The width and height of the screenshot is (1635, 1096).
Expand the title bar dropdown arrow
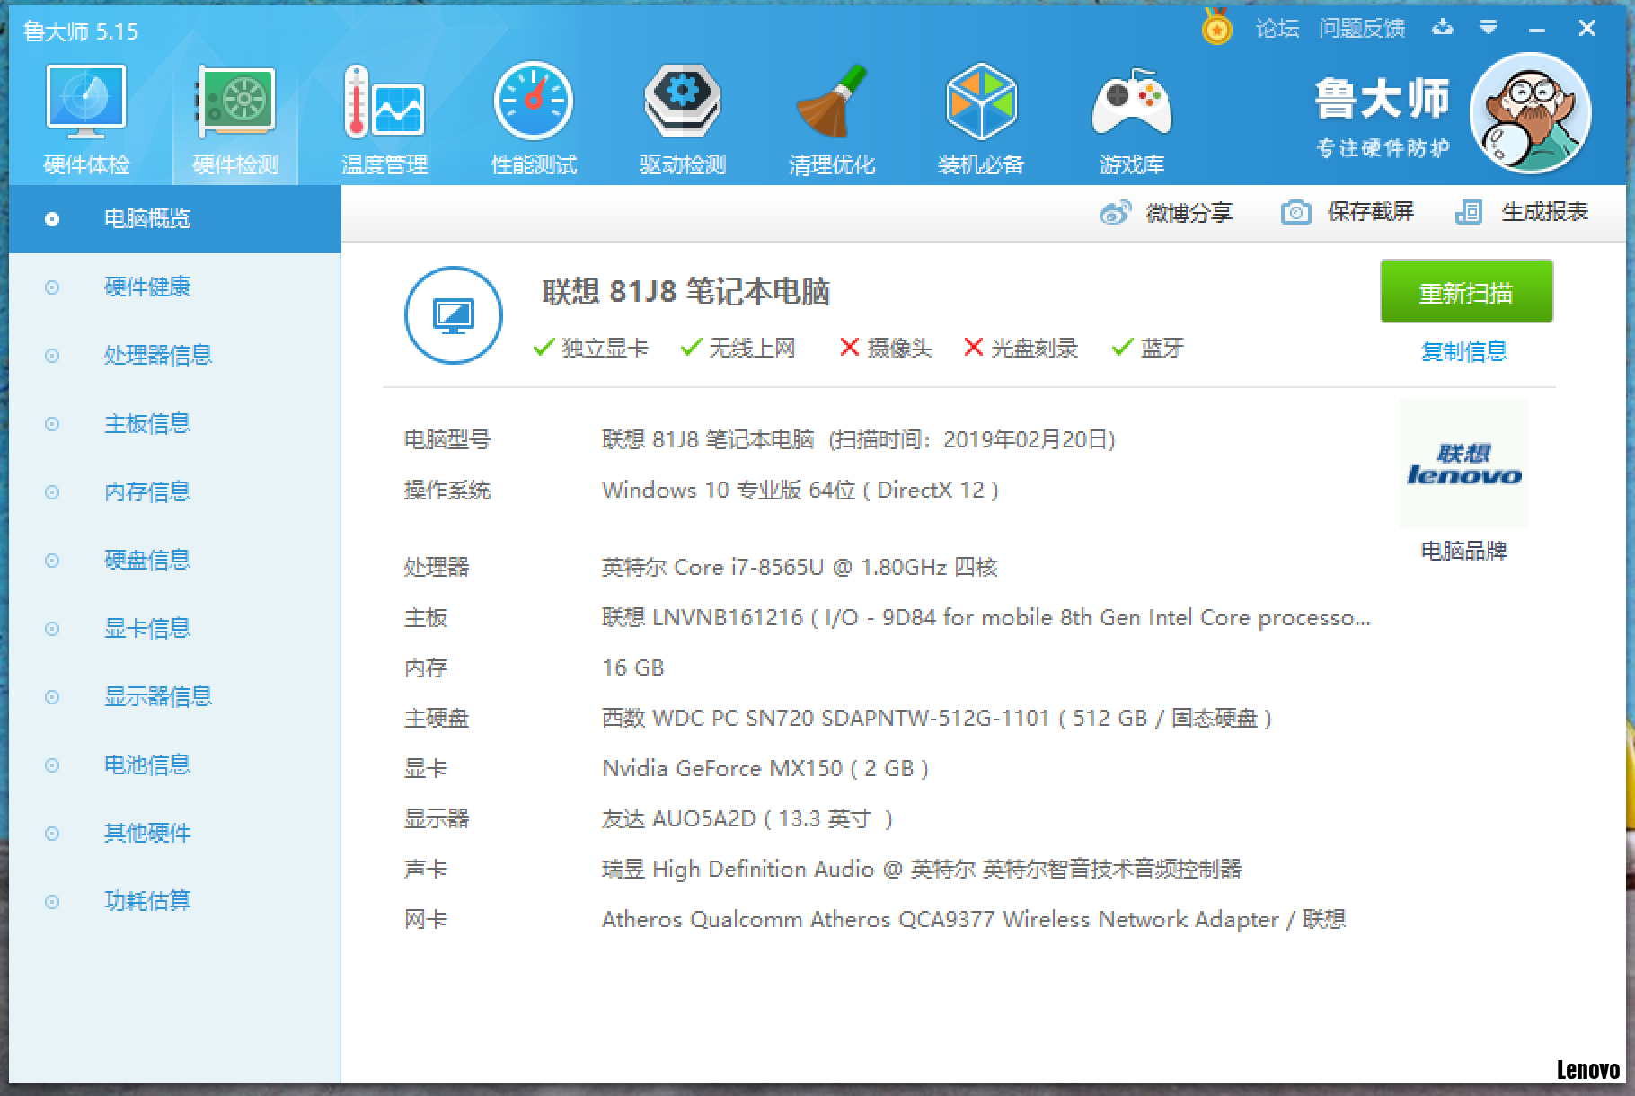pos(1489,28)
